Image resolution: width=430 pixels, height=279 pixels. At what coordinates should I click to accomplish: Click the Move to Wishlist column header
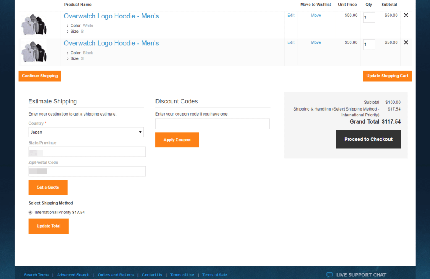coord(316,5)
